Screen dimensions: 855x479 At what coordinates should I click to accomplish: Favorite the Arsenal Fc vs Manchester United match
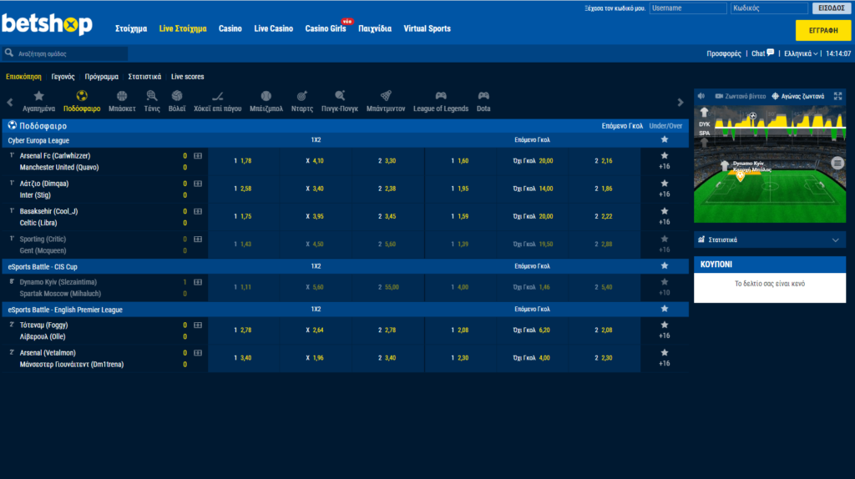(664, 156)
